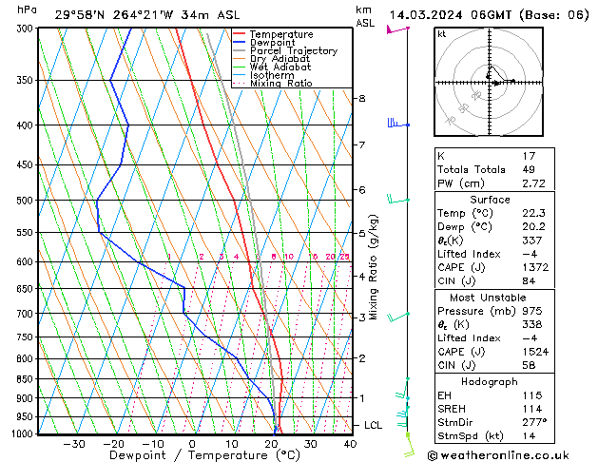Click the LCL level marker label
Screen dimensions: 598x462
click(373, 425)
